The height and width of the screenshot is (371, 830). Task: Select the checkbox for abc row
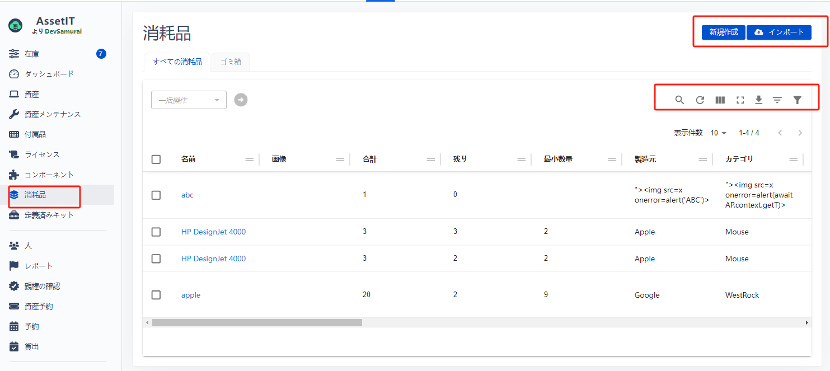pos(156,195)
